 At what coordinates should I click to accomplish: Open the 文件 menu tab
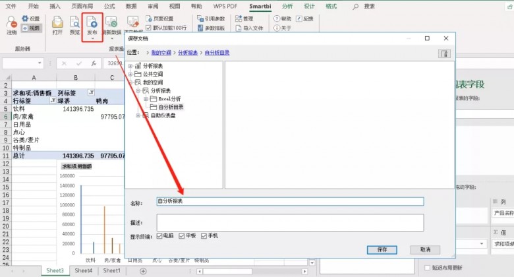11,6
